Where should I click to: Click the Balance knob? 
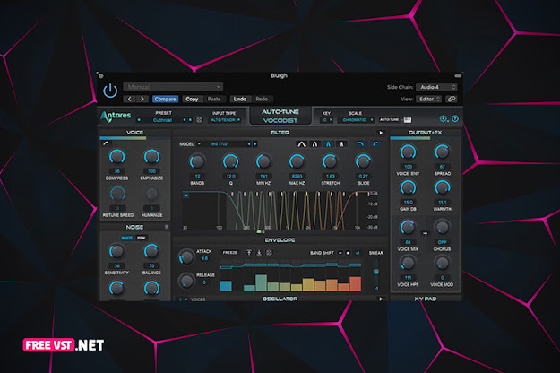151,252
